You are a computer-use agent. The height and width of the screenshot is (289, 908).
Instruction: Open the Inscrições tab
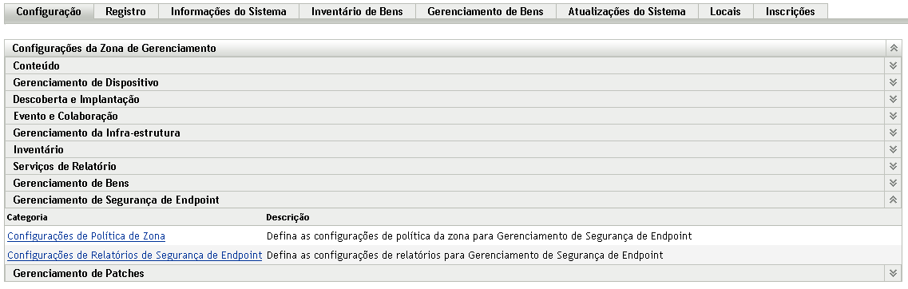[791, 12]
